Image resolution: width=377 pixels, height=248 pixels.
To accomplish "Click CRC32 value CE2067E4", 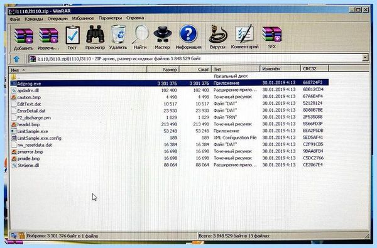I will [x=313, y=165].
